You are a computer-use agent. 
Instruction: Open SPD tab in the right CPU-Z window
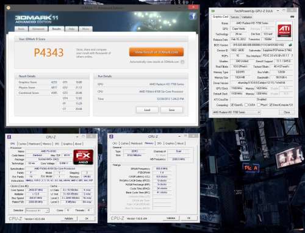point(159,143)
